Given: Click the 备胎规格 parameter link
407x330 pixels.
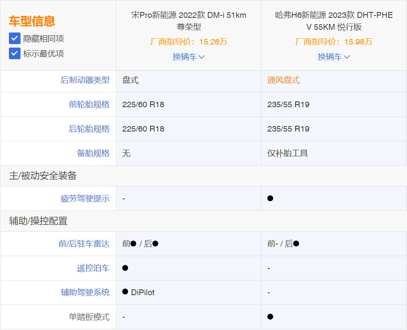Looking at the screenshot, I should point(93,153).
